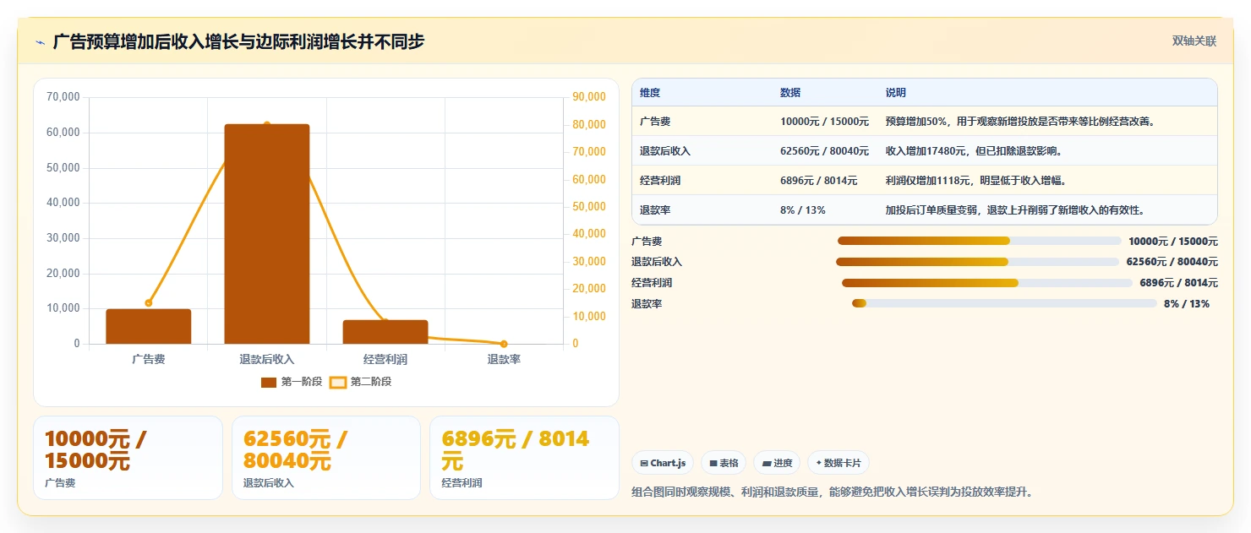Click the 退款后收入 bar in chart
Viewport: 1251px width, 533px height.
(x=267, y=234)
